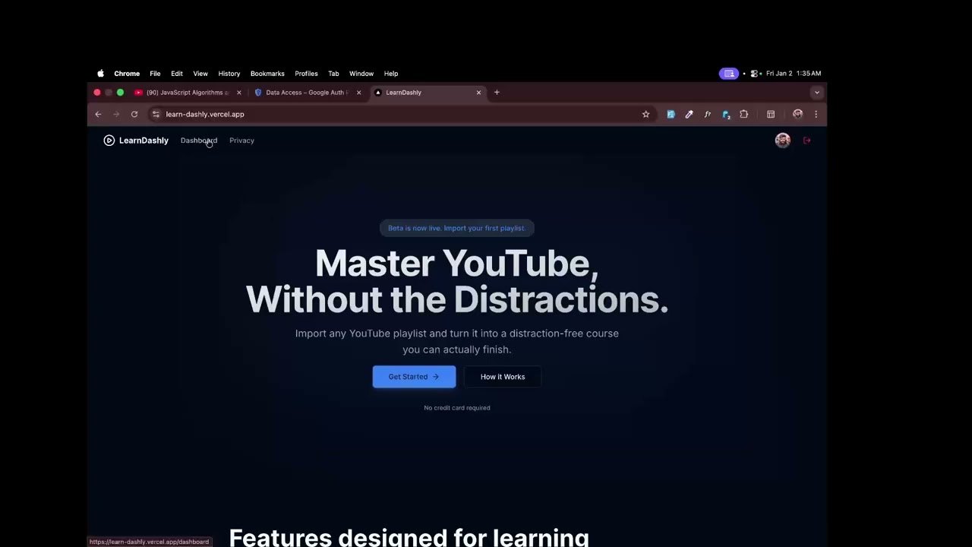
Task: Click the LearnDashly brand name
Action: click(x=144, y=141)
